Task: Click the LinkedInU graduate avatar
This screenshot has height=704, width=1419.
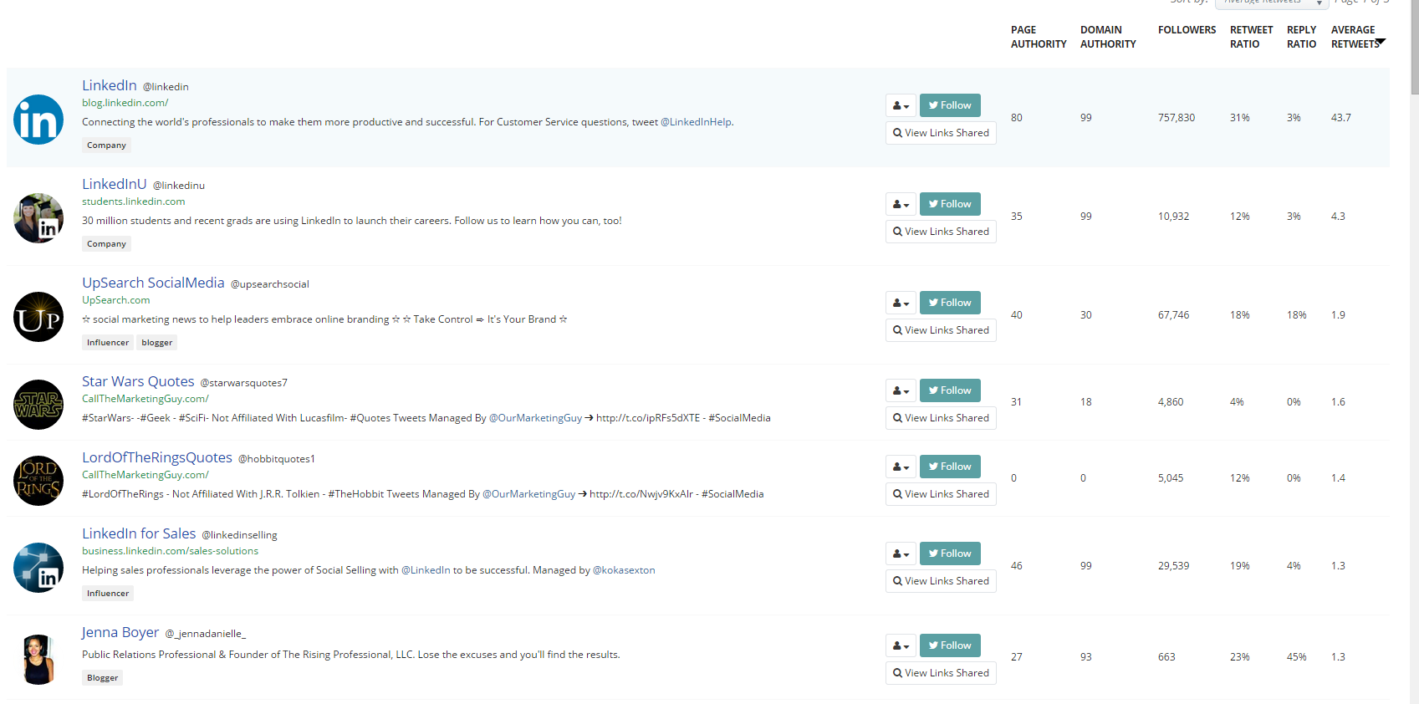Action: [x=38, y=218]
